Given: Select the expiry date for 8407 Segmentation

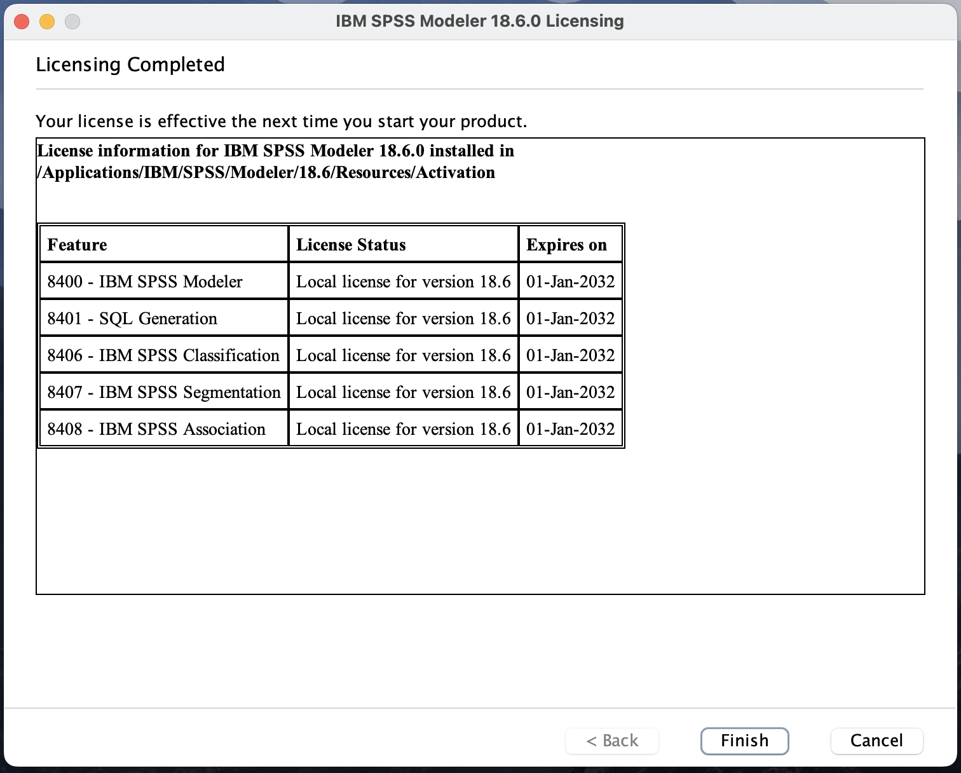Looking at the screenshot, I should 571,392.
